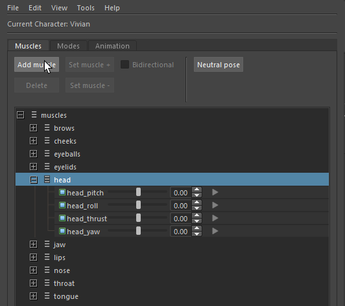345x306 pixels.
Task: Click the group list icon beside brows
Action: tap(47, 127)
